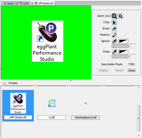Click the WikiPedSearch.tiff file name field
The height and width of the screenshot is (138, 142).
point(86,118)
